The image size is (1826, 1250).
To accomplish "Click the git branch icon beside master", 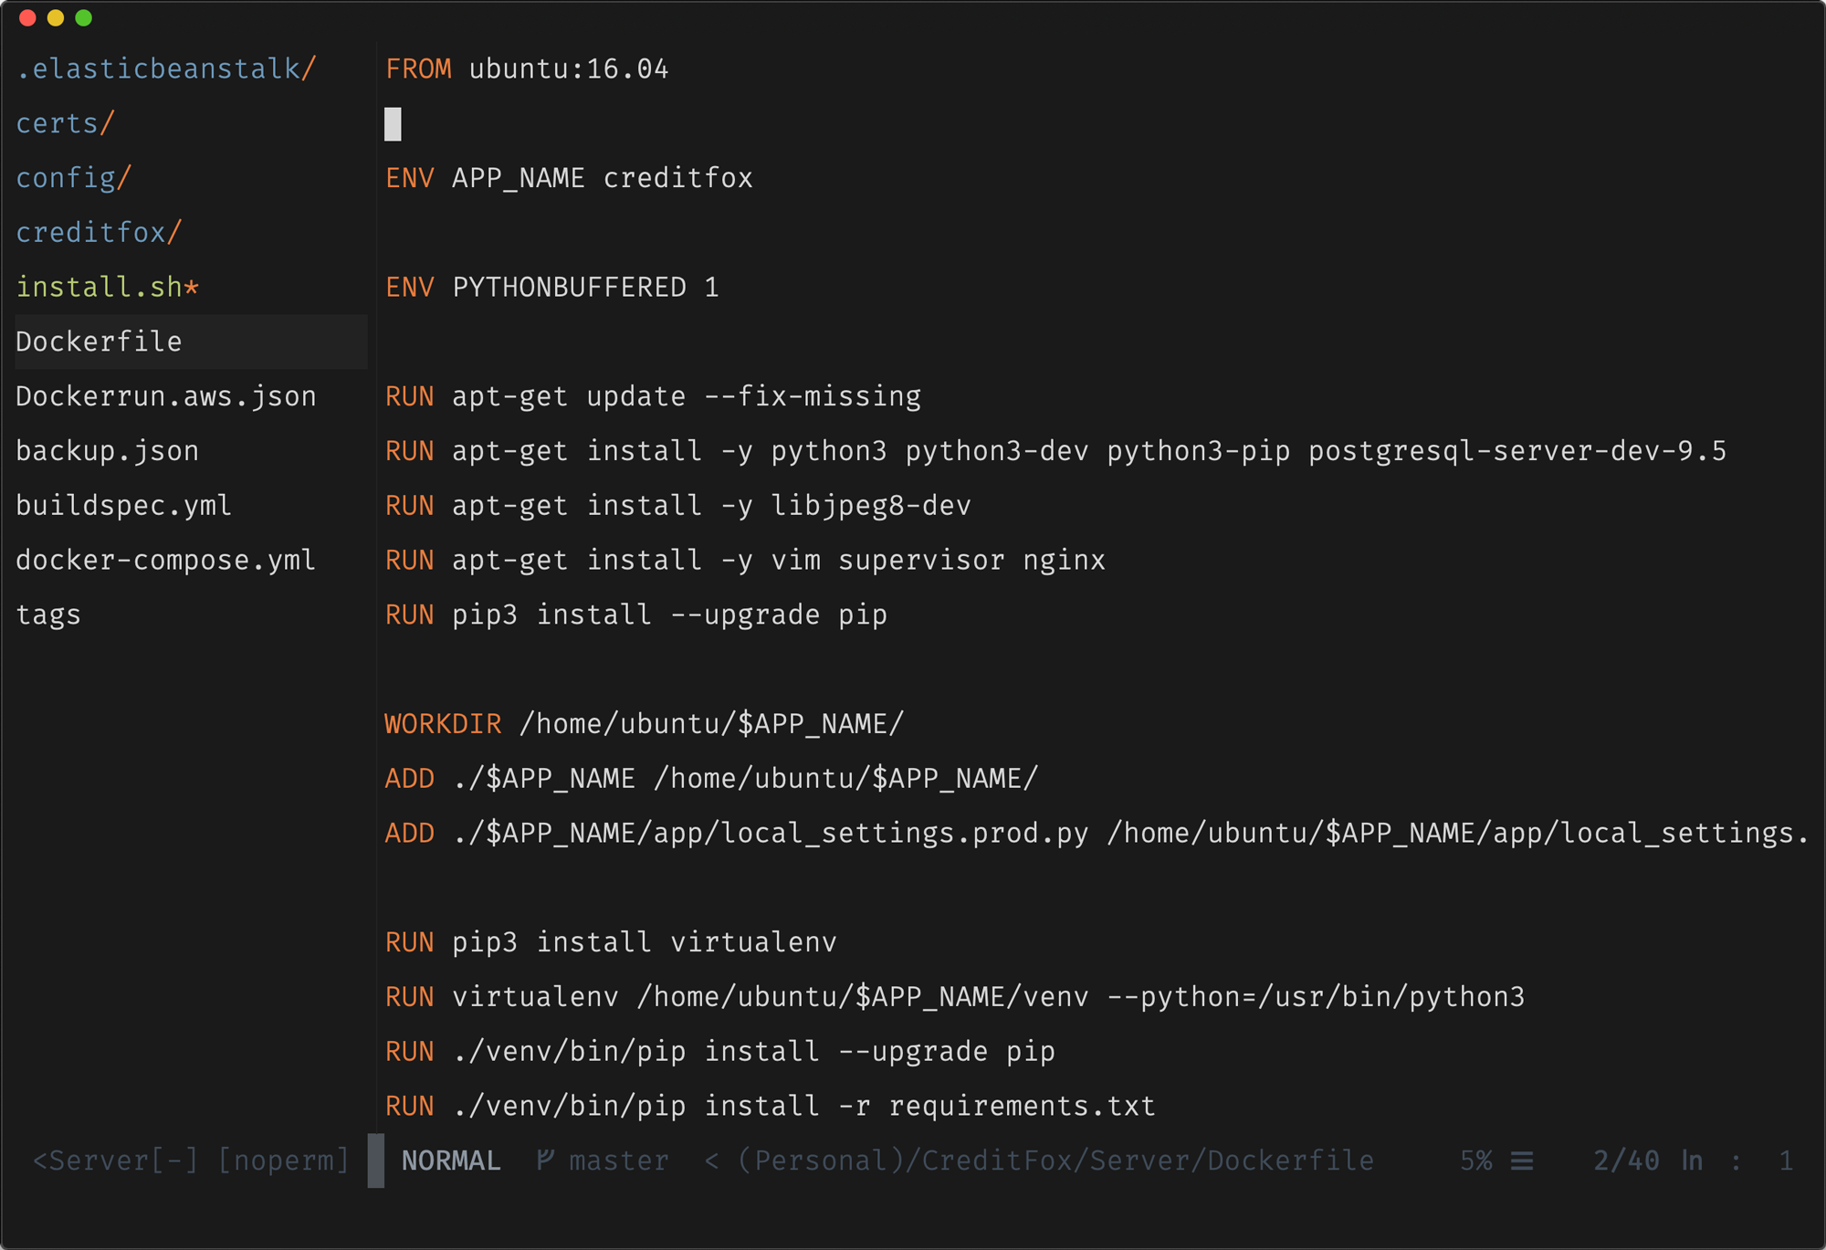I will click(x=545, y=1161).
